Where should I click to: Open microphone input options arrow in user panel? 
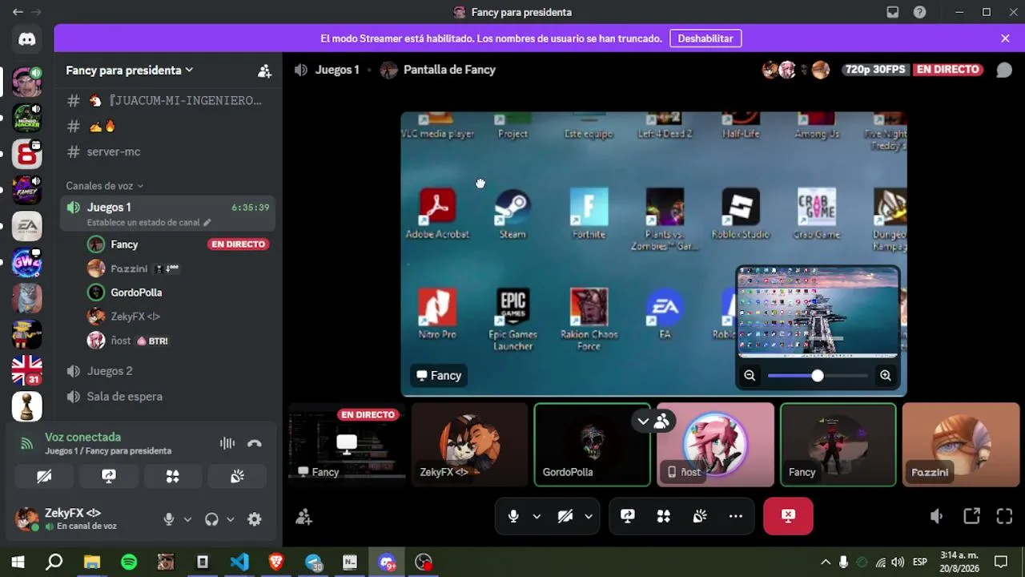187,519
